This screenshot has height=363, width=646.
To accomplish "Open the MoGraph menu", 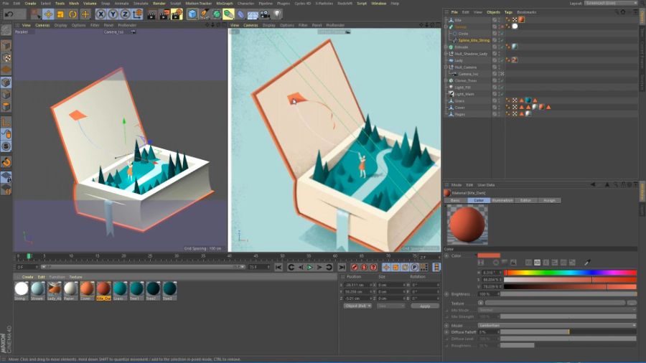I will click(225, 4).
